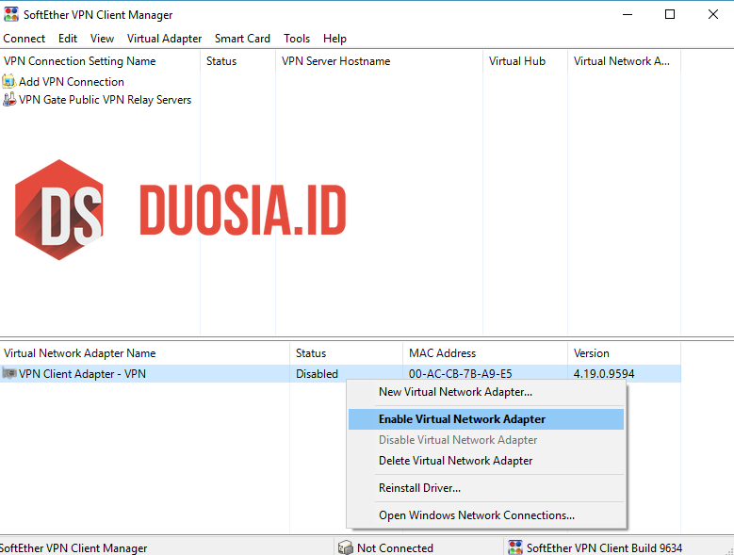Screen dimensions: 734x555
Task: Click the SoftEther build icon in status bar
Action: click(514, 547)
